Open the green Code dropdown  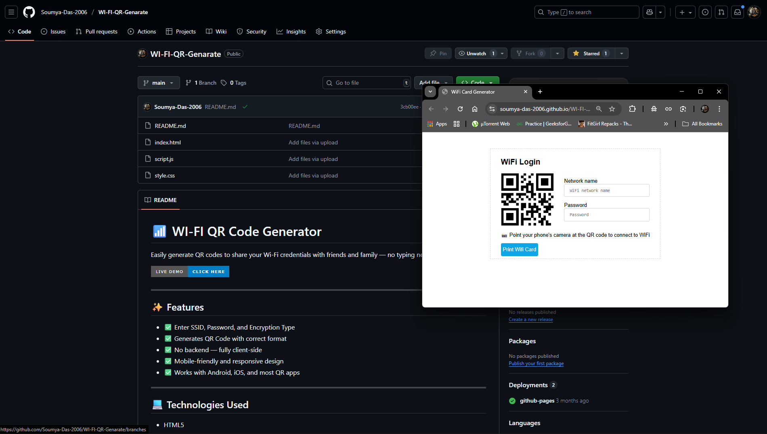click(478, 80)
